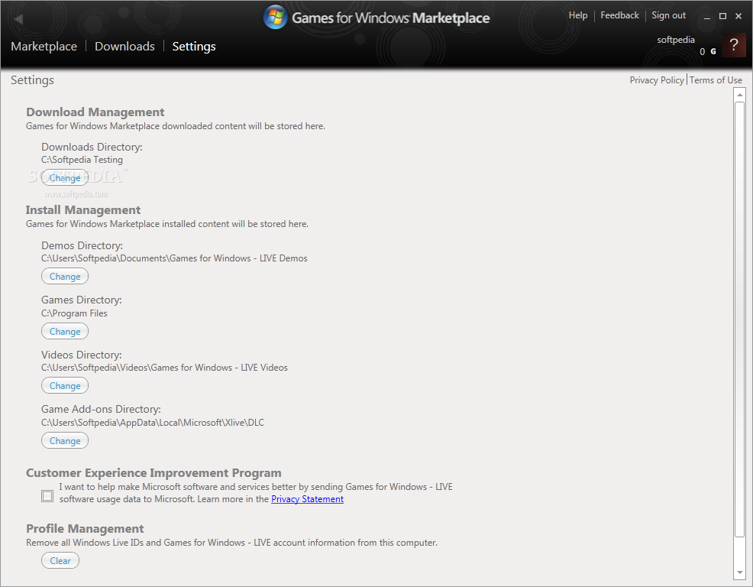Open the Marketplace tab
Image resolution: width=753 pixels, height=587 pixels.
[44, 46]
